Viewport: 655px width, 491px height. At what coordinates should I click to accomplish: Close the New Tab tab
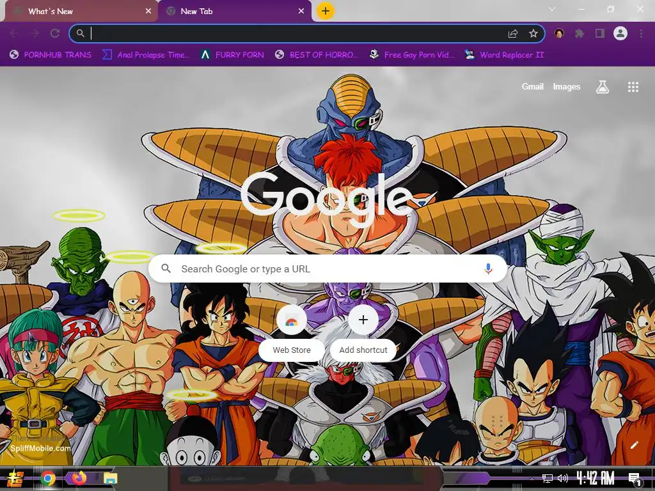click(x=301, y=12)
